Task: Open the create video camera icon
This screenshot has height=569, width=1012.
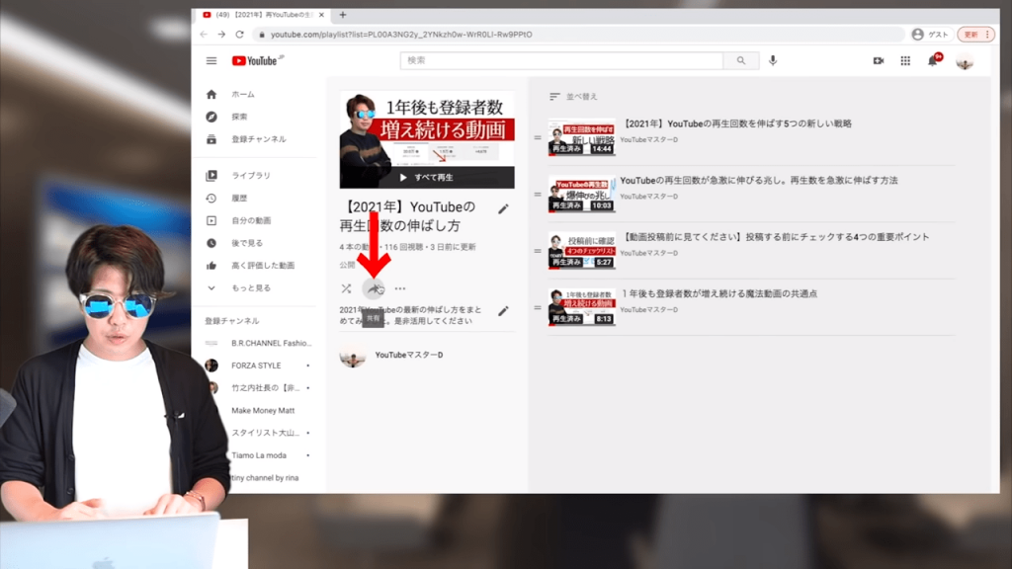Action: coord(879,60)
